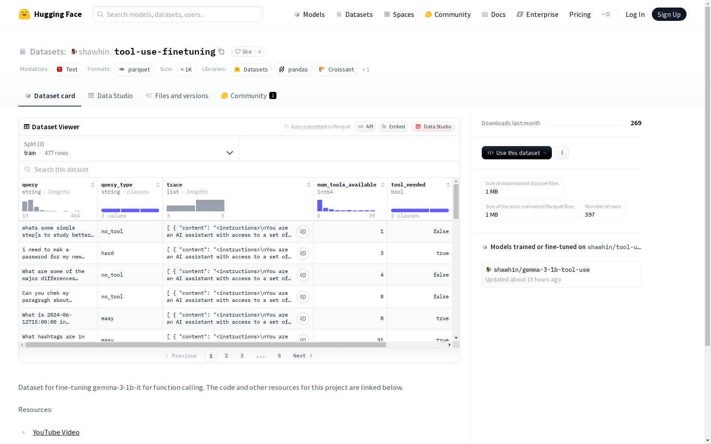This screenshot has height=444, width=711.
Task: Open the chat icon in the paragraph check row
Action: 303,297
